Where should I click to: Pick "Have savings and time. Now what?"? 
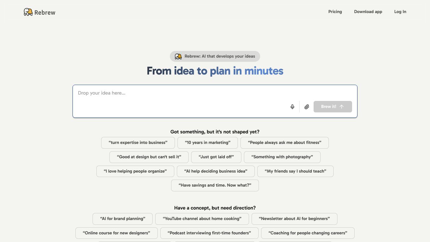pyautogui.click(x=215, y=185)
